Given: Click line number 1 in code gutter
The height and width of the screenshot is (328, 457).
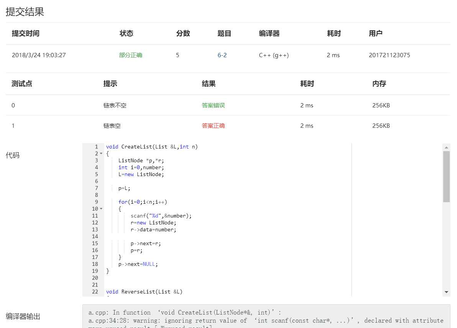Looking at the screenshot, I should (97, 147).
